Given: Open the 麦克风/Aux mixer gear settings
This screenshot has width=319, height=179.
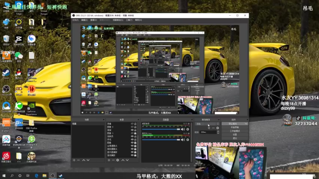Looking at the screenshot, I should pos(187,140).
